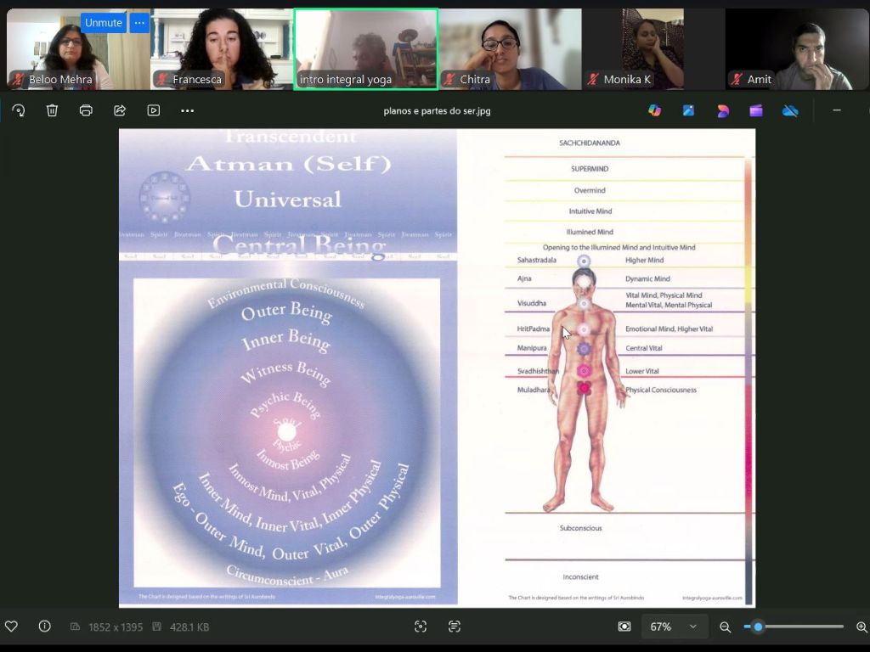The width and height of the screenshot is (870, 652).
Task: Open more options on Beloo Mehra's video tile
Action: pos(139,23)
